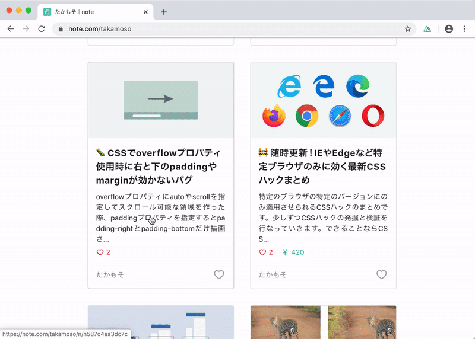The height and width of the screenshot is (339, 475).
Task: Click the browser back arrow
Action: point(11,28)
